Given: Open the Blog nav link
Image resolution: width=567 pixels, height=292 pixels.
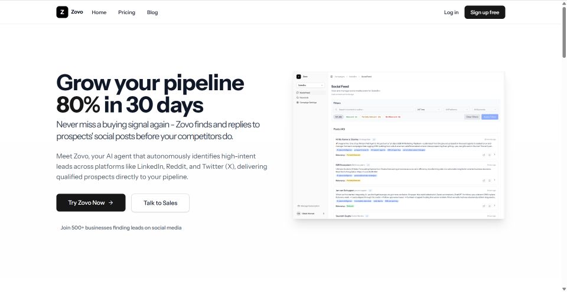Looking at the screenshot, I should tap(152, 12).
